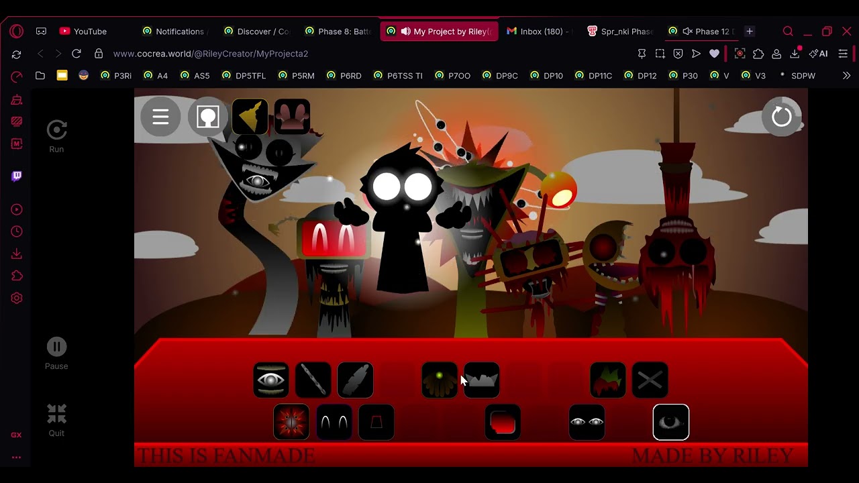Open the Opera main menu logo
Viewport: 859px width, 483px height.
coord(17,32)
